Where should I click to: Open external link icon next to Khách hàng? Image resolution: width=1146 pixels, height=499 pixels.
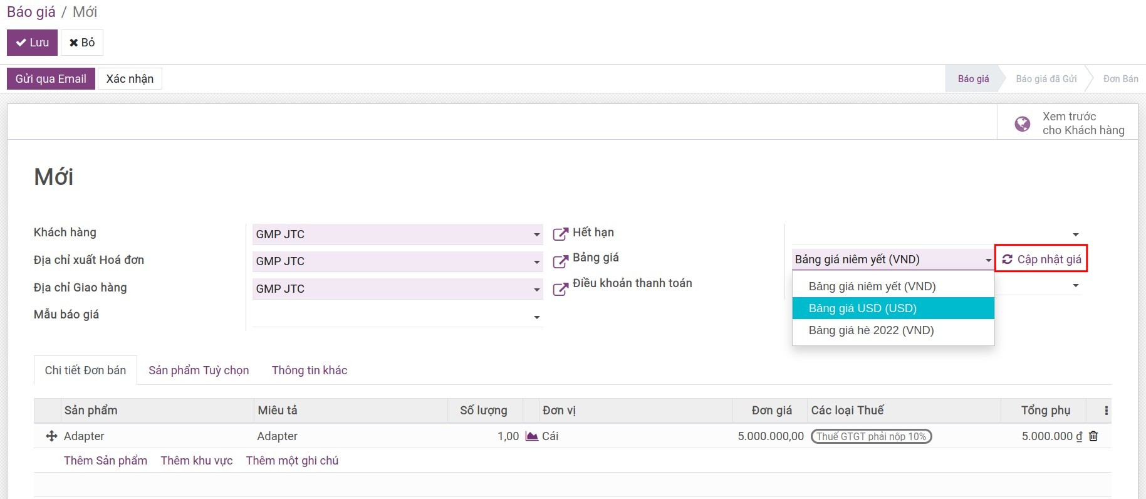560,234
